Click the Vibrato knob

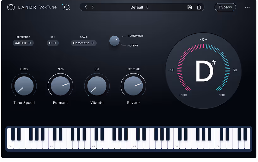coord(97,86)
